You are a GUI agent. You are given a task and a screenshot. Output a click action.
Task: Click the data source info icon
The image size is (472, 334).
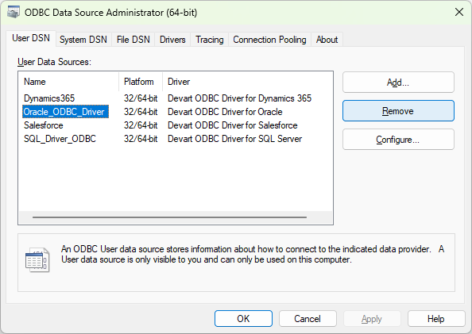[37, 259]
